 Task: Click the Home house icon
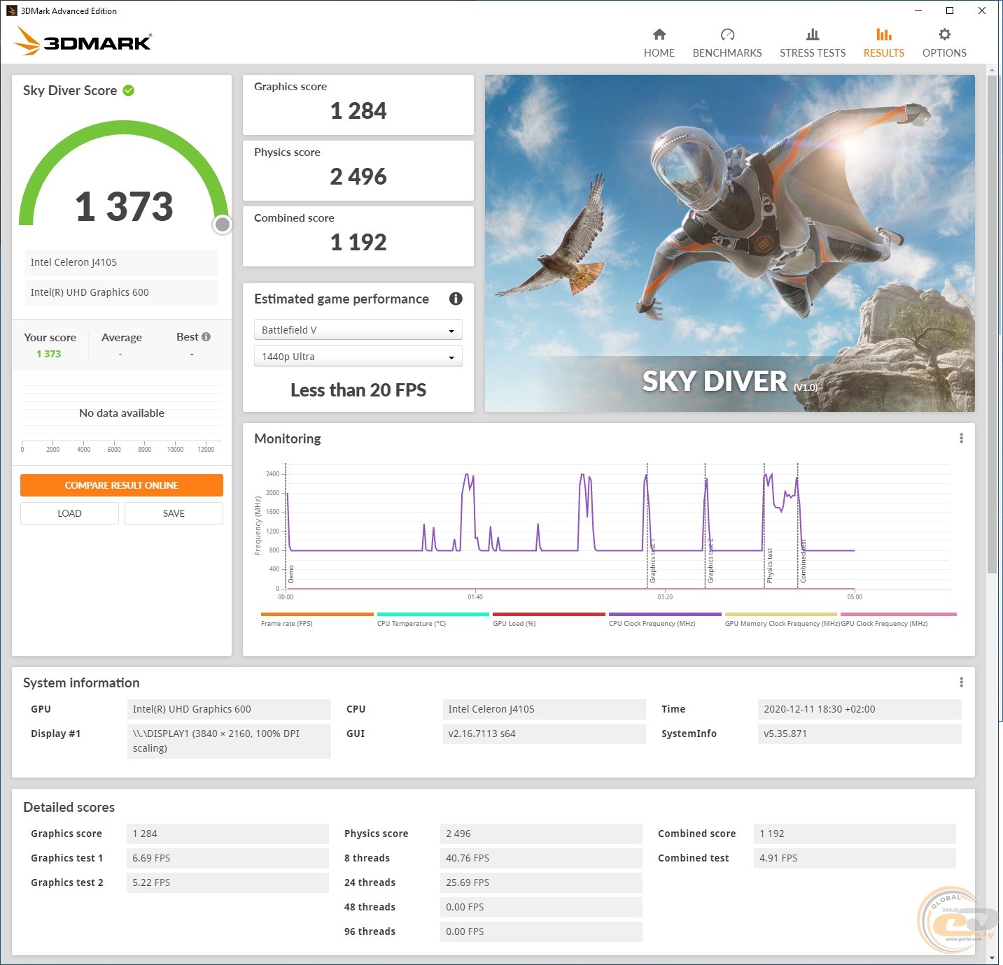click(659, 34)
